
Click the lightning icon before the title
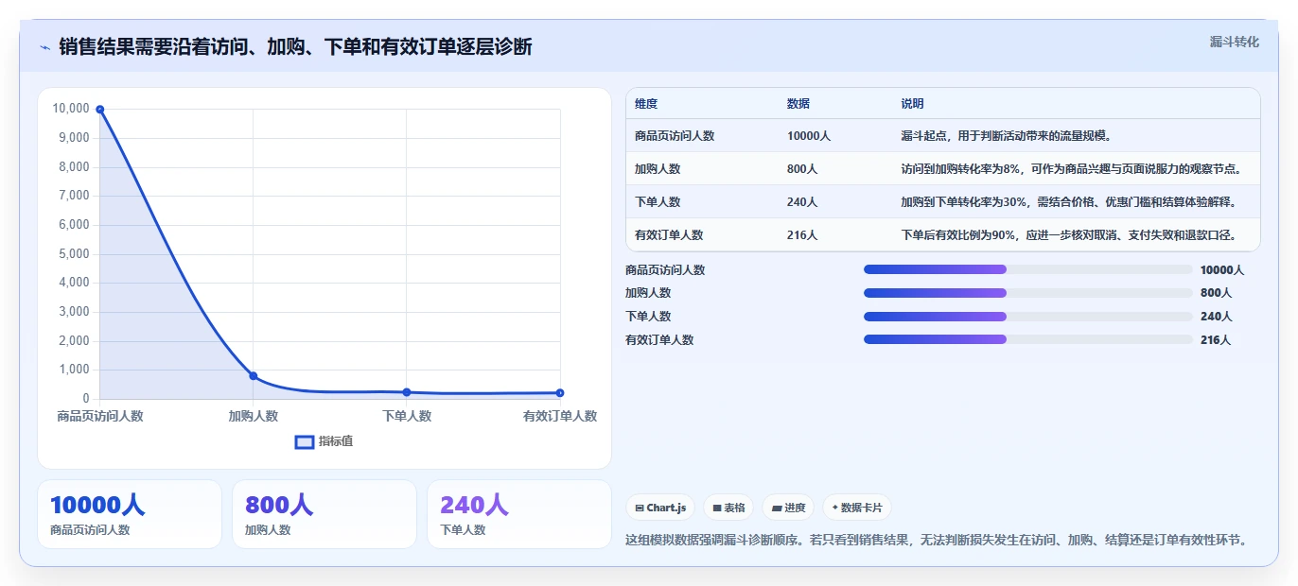[x=45, y=46]
